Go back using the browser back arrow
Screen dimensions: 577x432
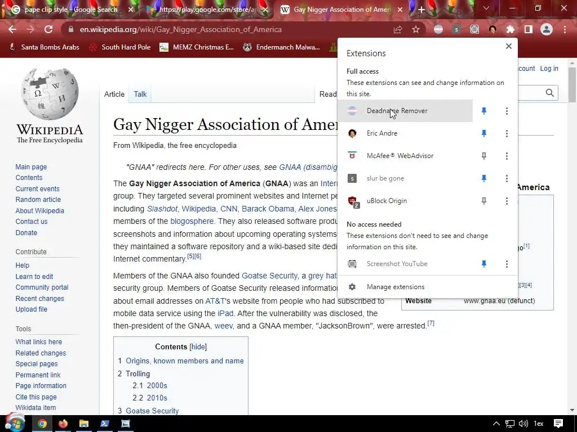12,29
